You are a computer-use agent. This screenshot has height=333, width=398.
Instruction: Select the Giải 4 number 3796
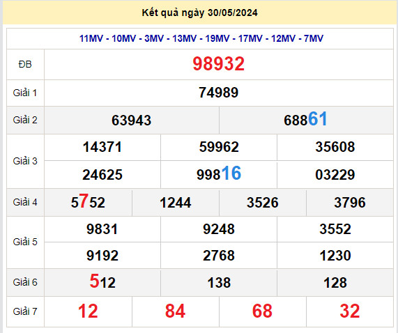[349, 203]
